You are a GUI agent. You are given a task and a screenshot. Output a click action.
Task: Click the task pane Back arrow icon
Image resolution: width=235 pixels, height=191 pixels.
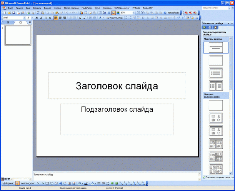pyautogui.click(x=204, y=27)
